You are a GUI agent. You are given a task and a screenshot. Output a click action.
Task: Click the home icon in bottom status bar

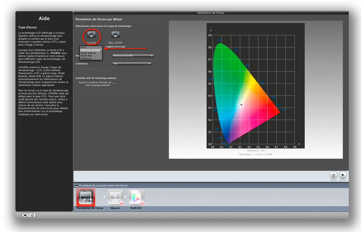(32, 215)
